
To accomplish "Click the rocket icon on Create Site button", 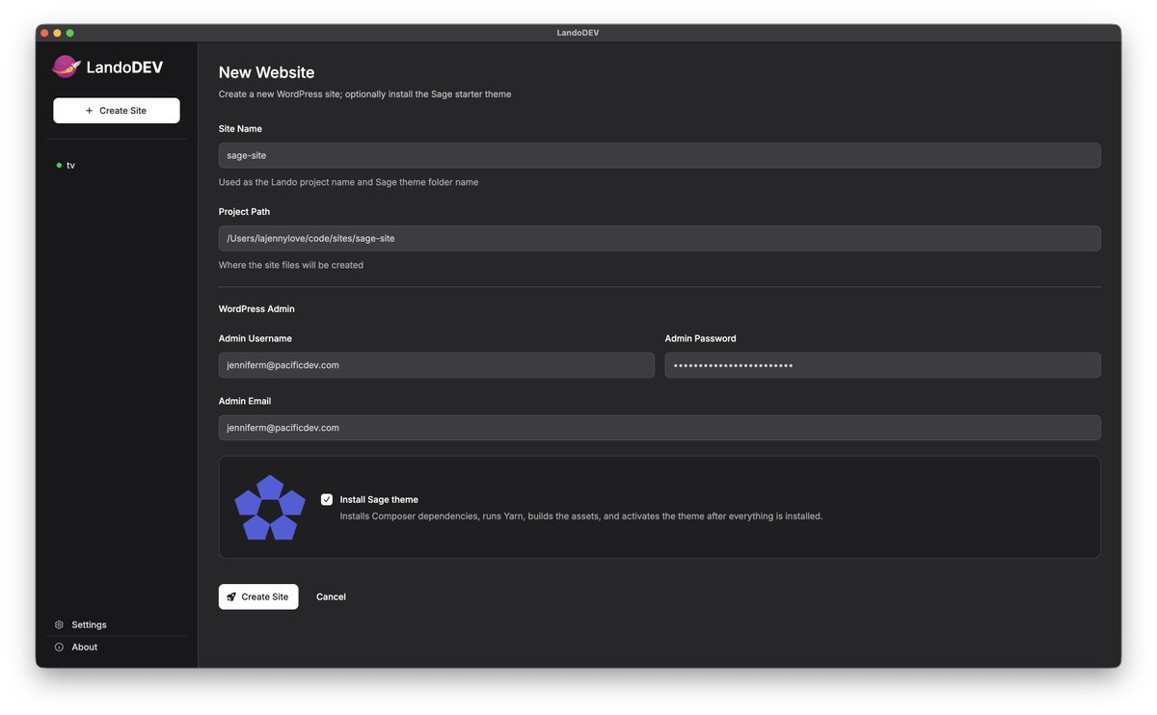I will tap(231, 596).
